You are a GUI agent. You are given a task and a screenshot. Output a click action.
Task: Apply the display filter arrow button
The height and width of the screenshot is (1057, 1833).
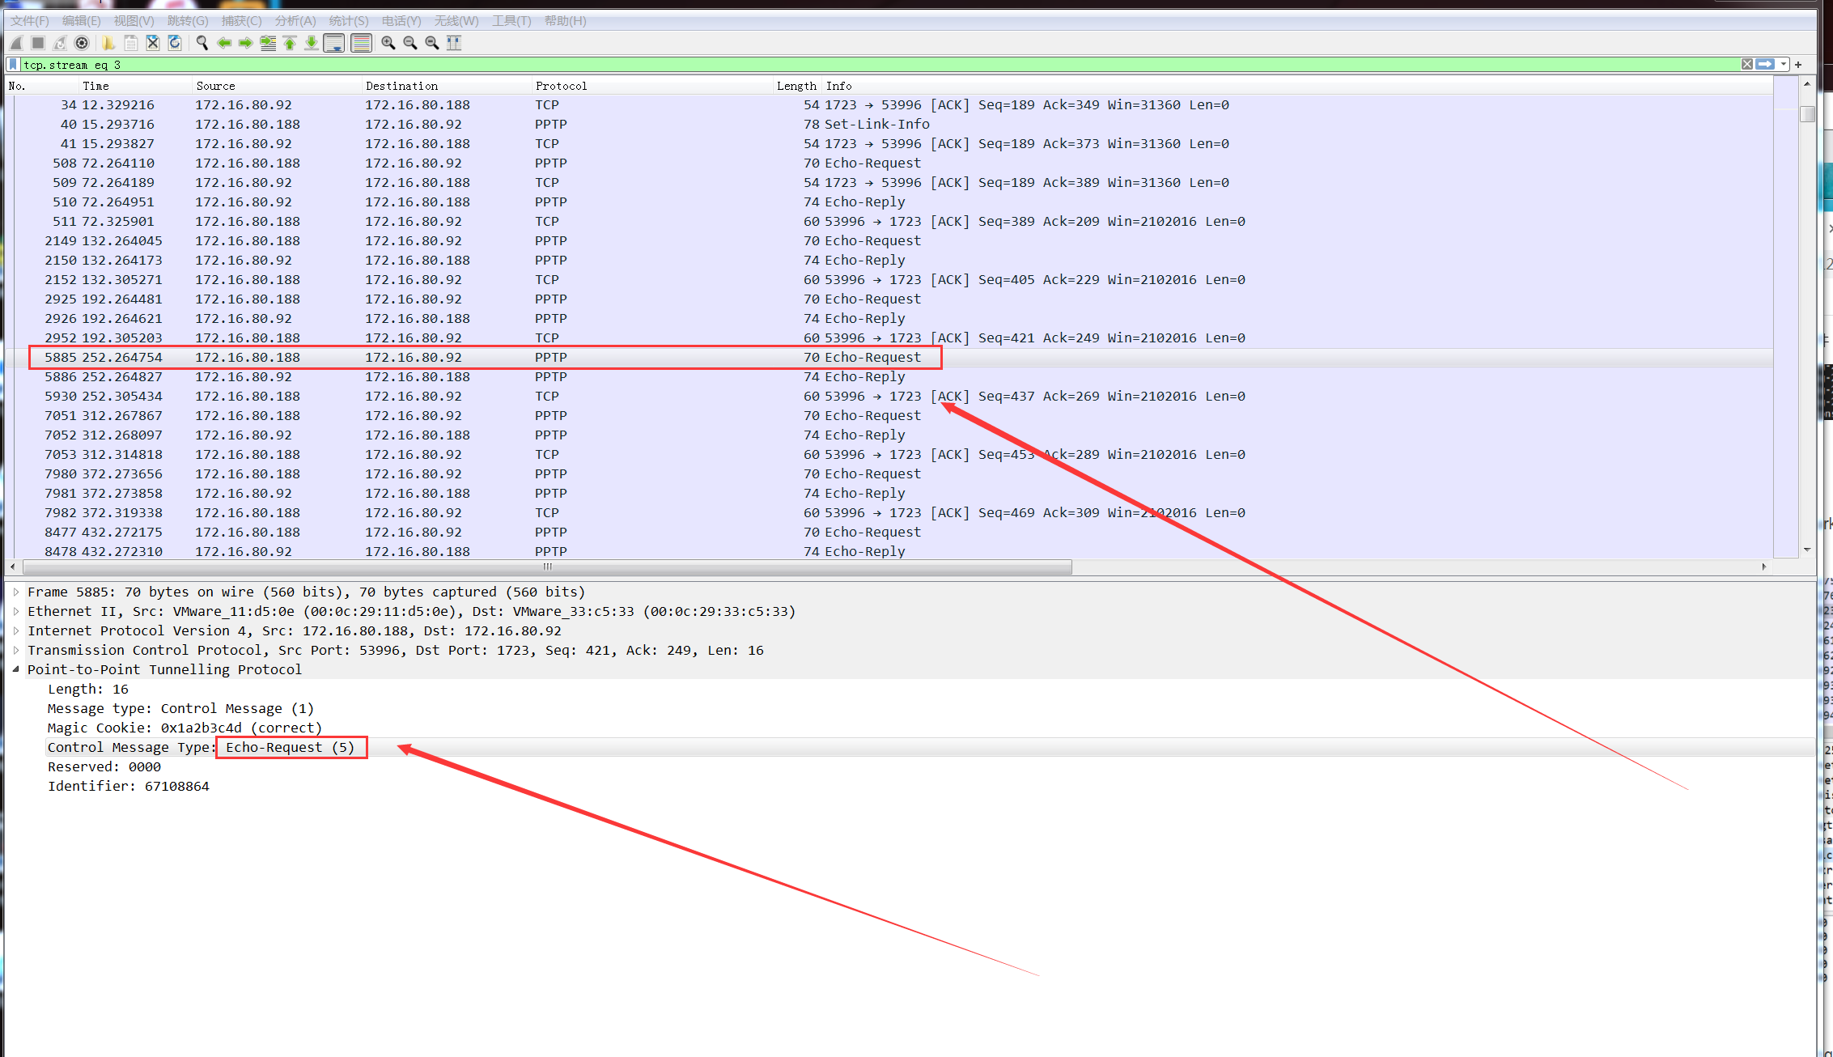[x=1766, y=65]
